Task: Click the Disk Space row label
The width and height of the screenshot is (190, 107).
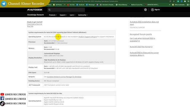Action: click(32, 73)
